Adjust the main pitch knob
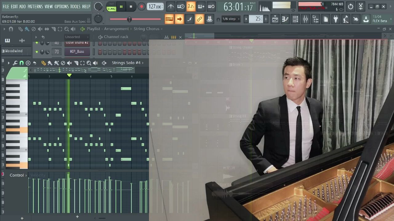Image resolution: width=394 pixels, height=221 pixels. 98,19
